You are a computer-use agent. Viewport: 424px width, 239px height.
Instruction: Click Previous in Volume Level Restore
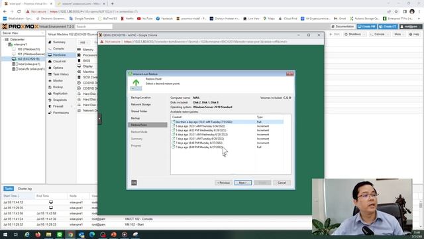223,183
